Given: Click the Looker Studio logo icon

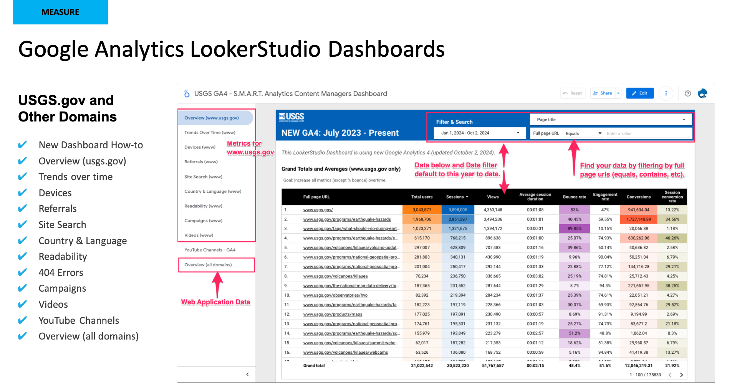Looking at the screenshot, I should coord(187,94).
